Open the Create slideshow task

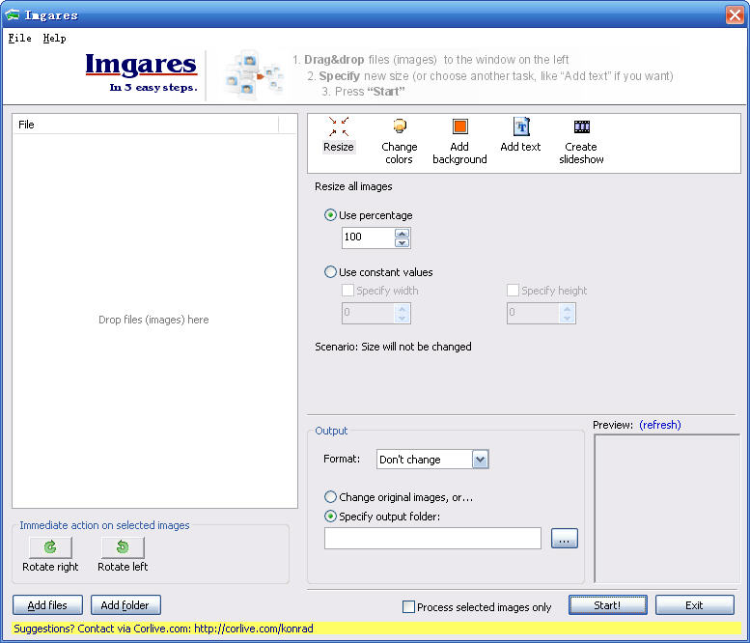tap(581, 141)
